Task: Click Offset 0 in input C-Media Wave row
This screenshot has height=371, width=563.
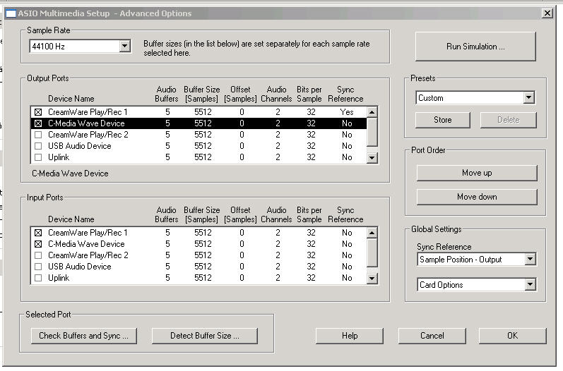Action: [242, 244]
